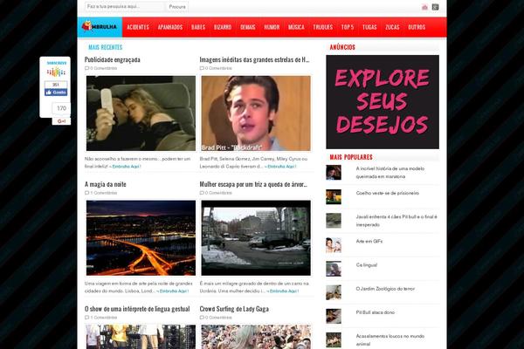Click thumbnail beside Javali enfrenta 4 cães

(x=334, y=221)
